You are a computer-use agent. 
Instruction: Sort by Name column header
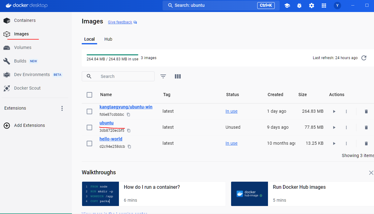pyautogui.click(x=106, y=95)
